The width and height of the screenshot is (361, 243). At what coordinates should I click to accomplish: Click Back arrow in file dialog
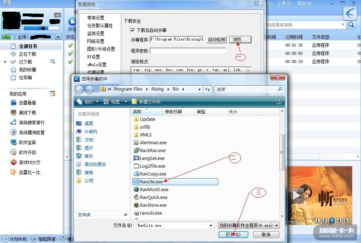[80, 89]
